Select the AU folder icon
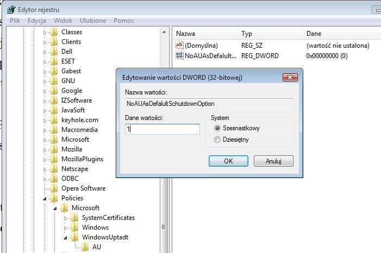381x253 pixels. pyautogui.click(x=85, y=247)
